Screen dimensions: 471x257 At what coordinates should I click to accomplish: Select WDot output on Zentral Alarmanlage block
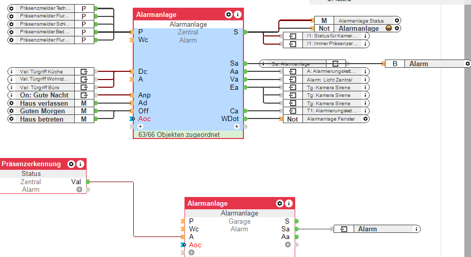click(230, 118)
